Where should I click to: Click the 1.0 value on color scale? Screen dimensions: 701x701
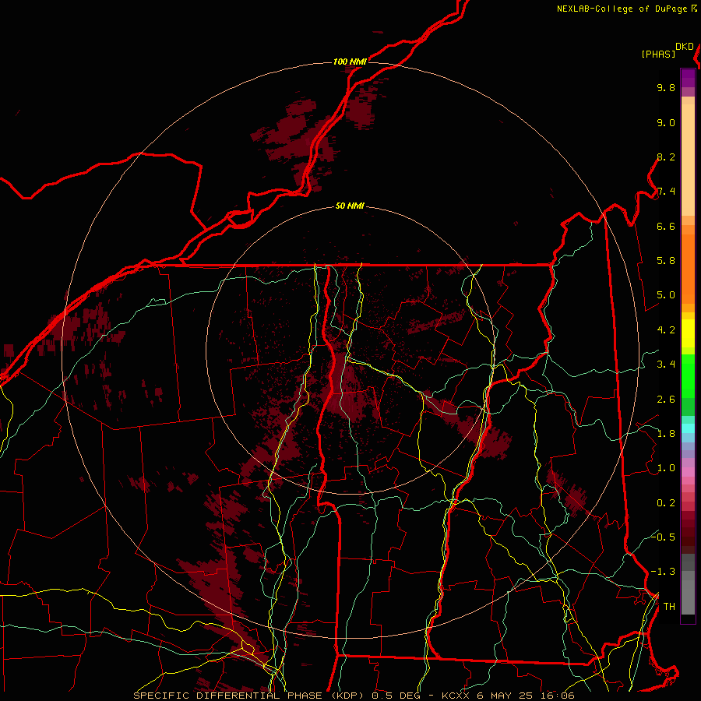click(x=666, y=469)
